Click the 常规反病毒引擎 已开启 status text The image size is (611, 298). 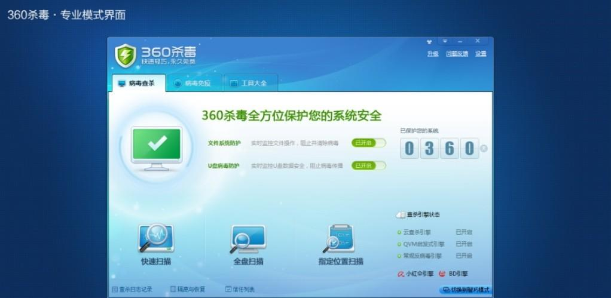[464, 256]
